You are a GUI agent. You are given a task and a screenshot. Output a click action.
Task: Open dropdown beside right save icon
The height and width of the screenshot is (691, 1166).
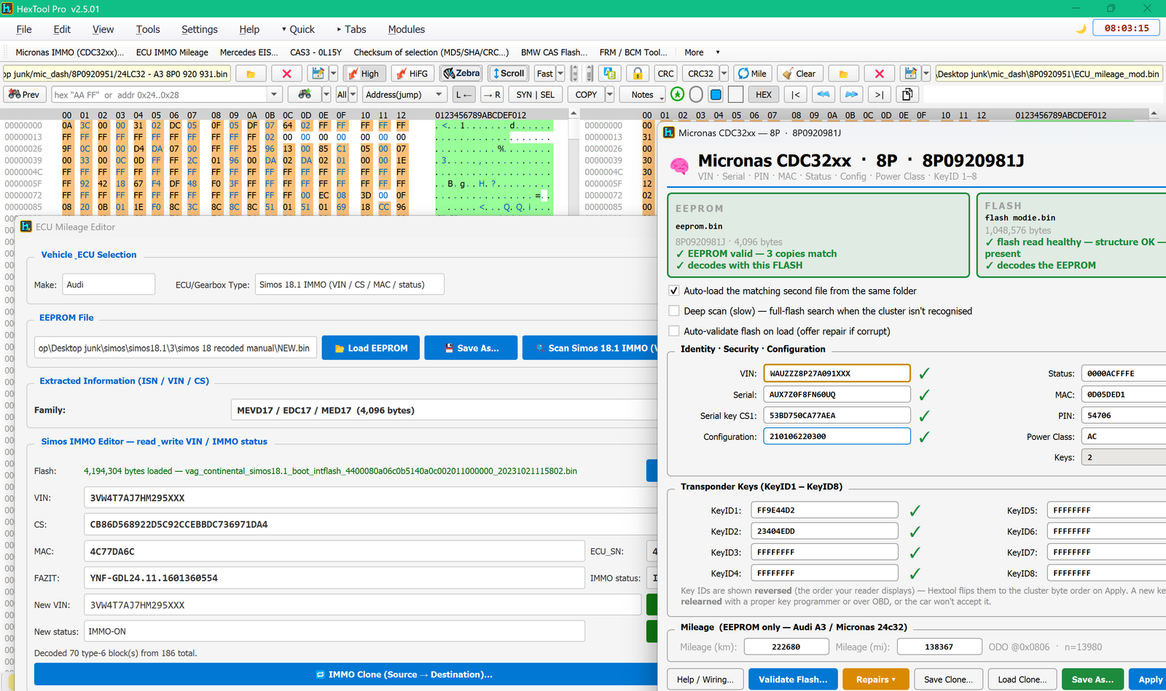(926, 74)
